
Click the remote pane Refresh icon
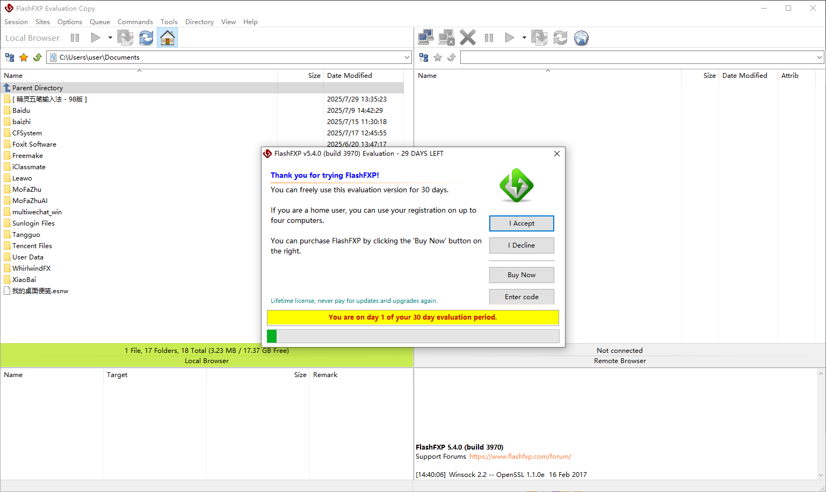560,38
